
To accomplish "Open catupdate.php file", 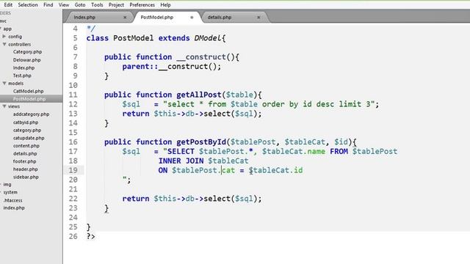I will [x=29, y=138].
